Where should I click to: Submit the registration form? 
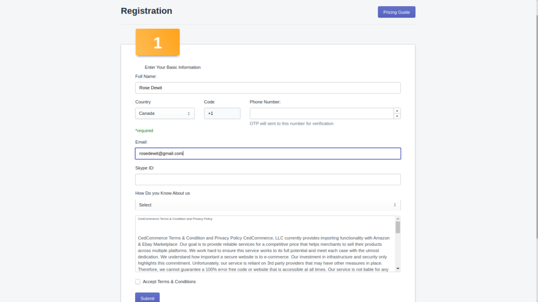(147, 298)
